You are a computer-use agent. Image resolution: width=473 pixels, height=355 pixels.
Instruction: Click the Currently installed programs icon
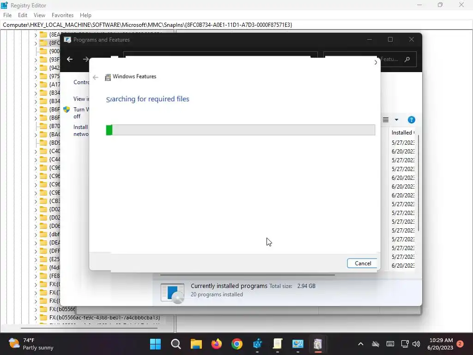(x=172, y=293)
